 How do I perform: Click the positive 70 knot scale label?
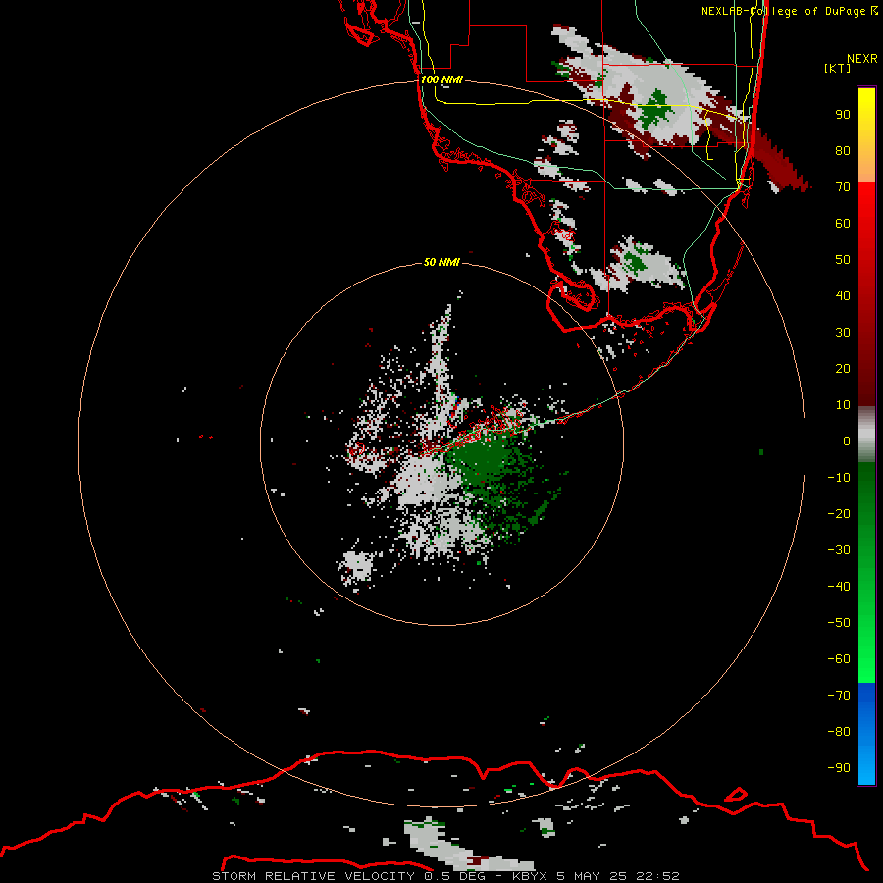tap(843, 187)
